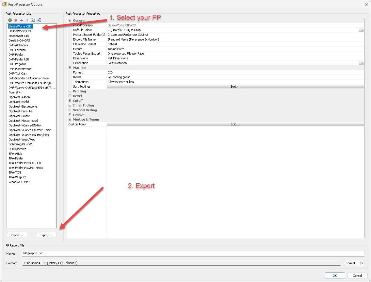Select DXF-Enroute in the list
This screenshot has height=282, width=371.
(x=17, y=50)
